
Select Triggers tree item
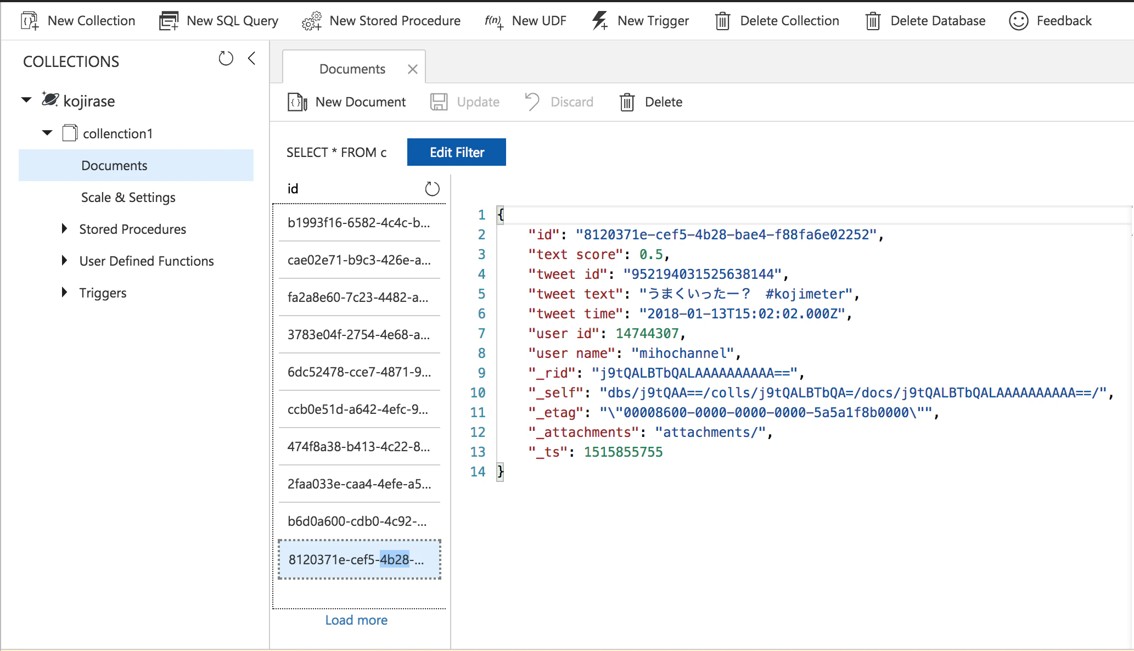tap(103, 293)
